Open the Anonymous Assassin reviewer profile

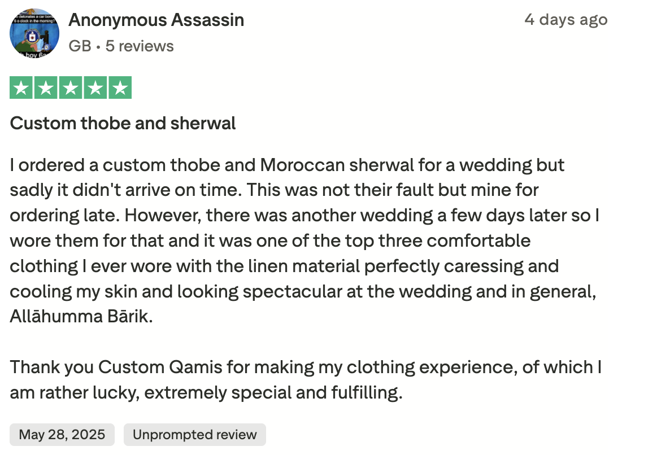156,20
